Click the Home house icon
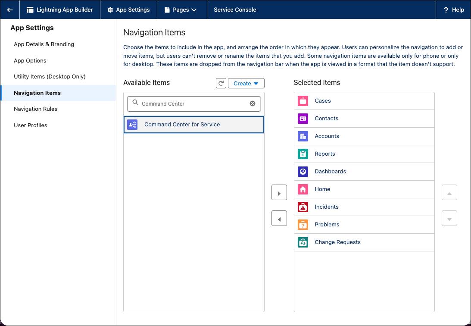 (303, 189)
